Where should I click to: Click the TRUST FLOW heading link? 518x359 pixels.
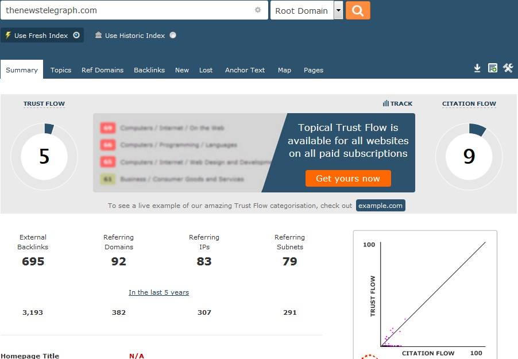[x=44, y=103]
